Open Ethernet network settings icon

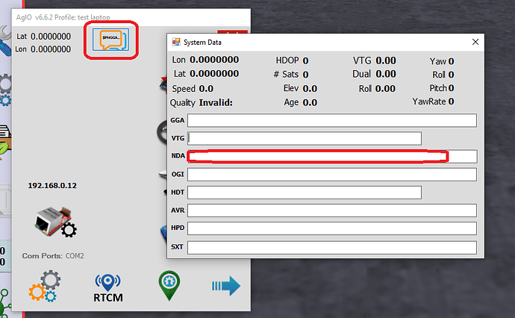point(51,219)
